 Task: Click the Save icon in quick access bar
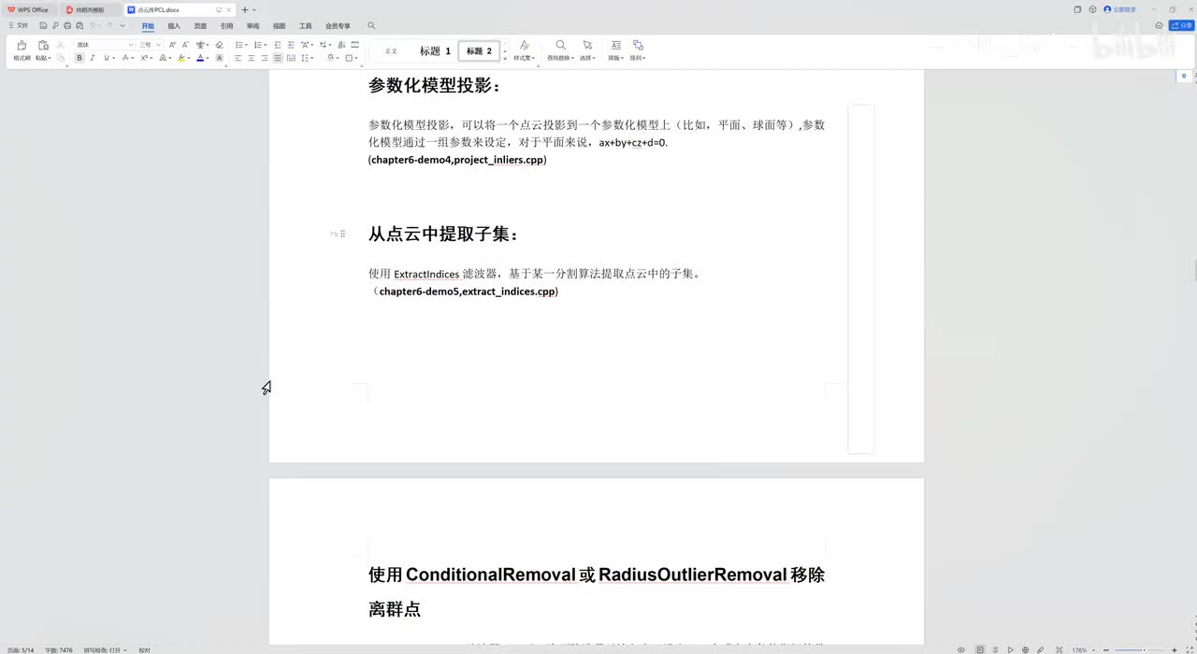pos(43,25)
